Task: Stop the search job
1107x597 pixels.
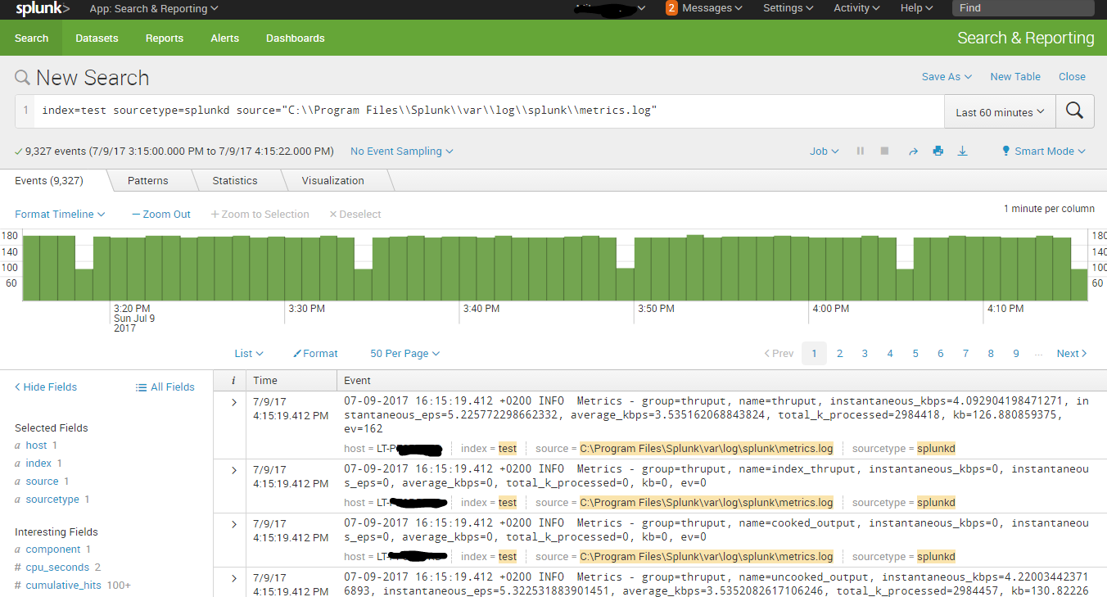Action: [884, 151]
